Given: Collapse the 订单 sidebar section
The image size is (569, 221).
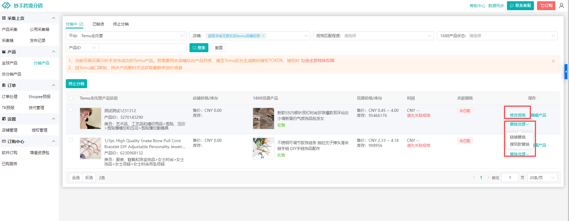Looking at the screenshot, I should pyautogui.click(x=54, y=85).
